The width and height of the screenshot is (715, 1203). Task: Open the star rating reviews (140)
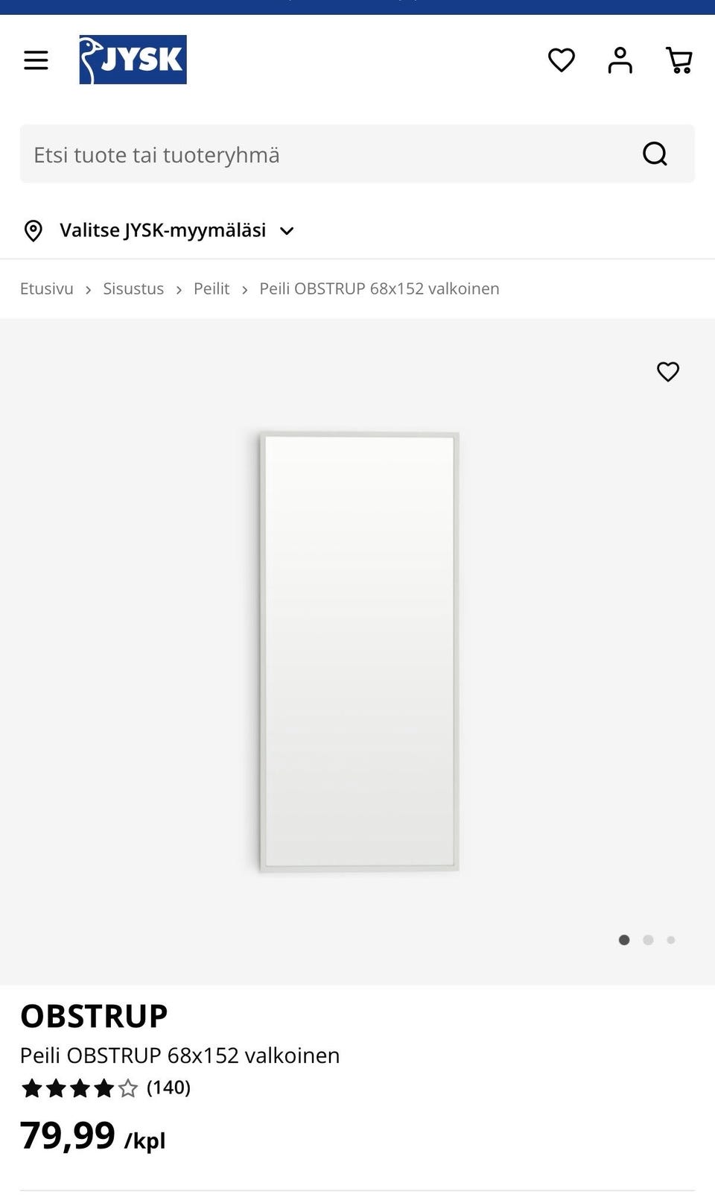coord(106,1088)
